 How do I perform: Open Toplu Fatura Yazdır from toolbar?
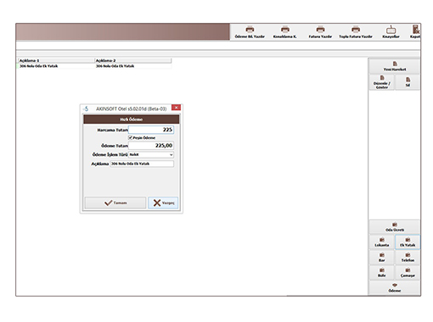[356, 30]
